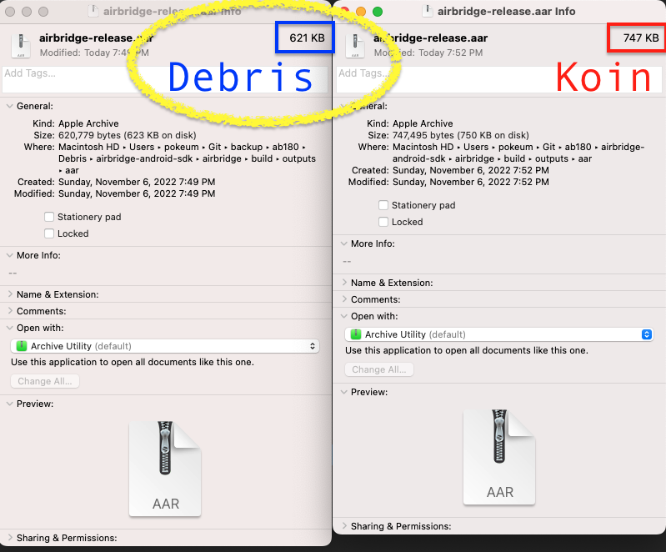Image resolution: width=666 pixels, height=552 pixels.
Task: Click the green zoom button of right window
Action: coord(377,12)
